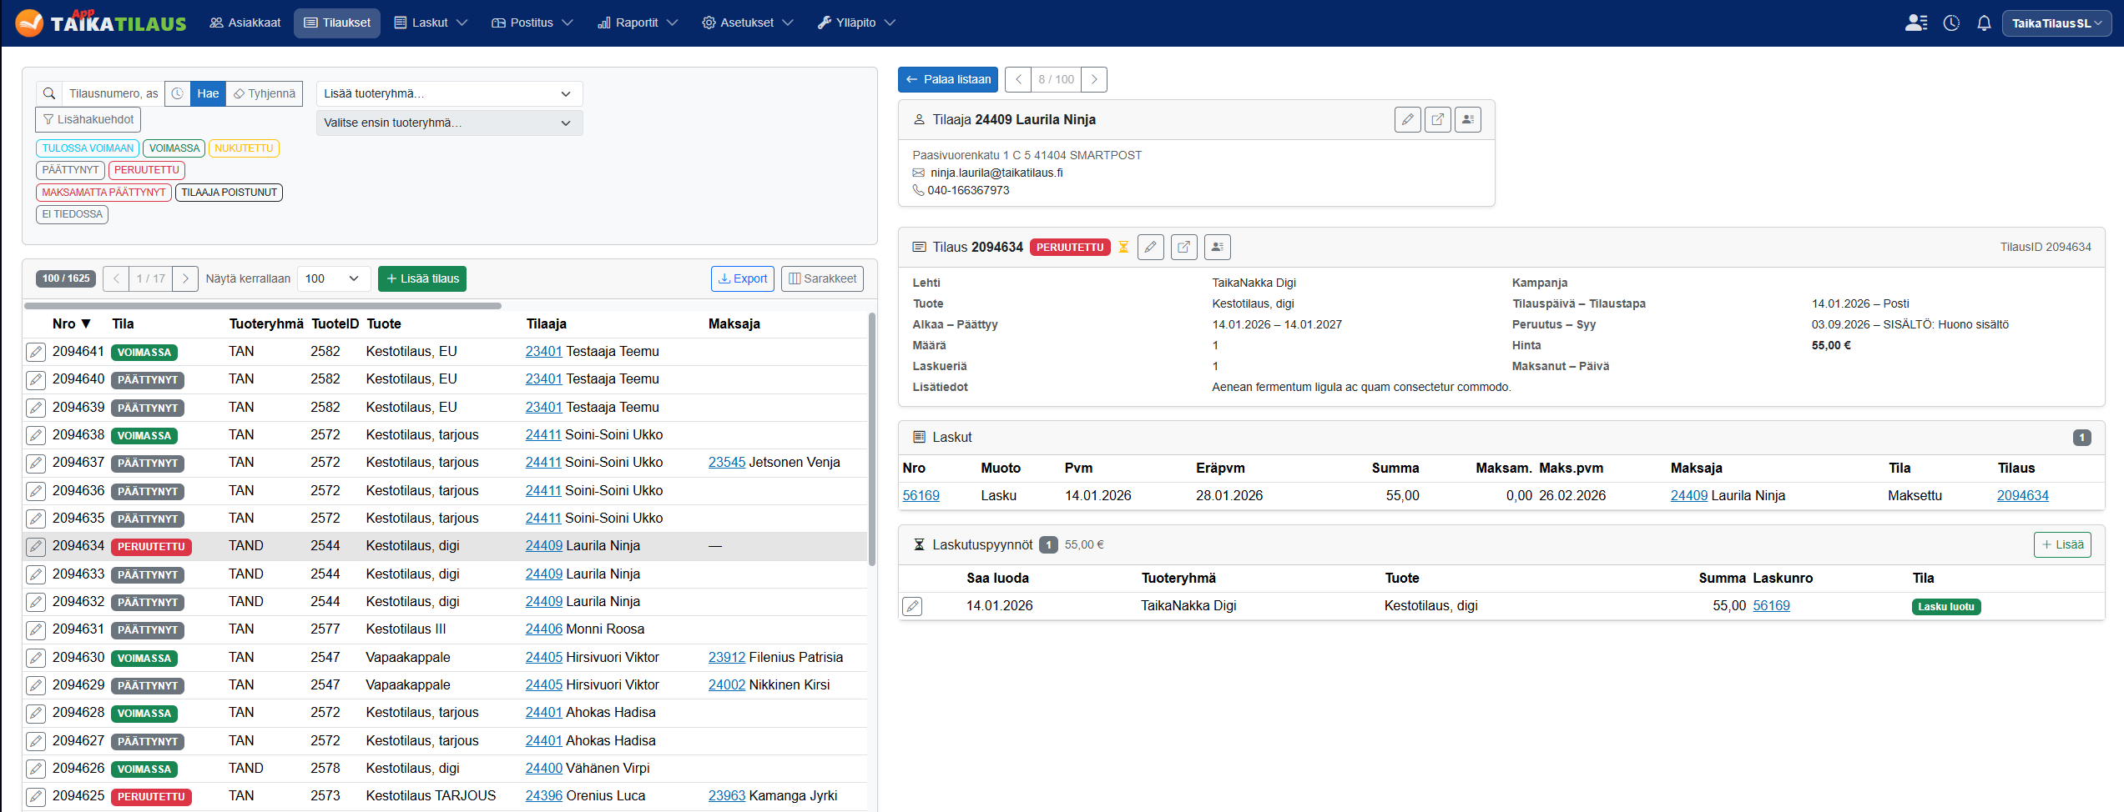Image resolution: width=2124 pixels, height=812 pixels.
Task: Click the user list icon in header
Action: click(x=1916, y=23)
